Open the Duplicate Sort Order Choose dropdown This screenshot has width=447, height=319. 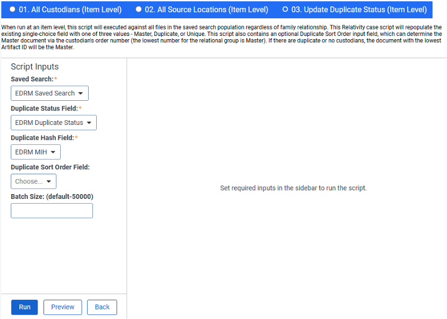pos(33,181)
